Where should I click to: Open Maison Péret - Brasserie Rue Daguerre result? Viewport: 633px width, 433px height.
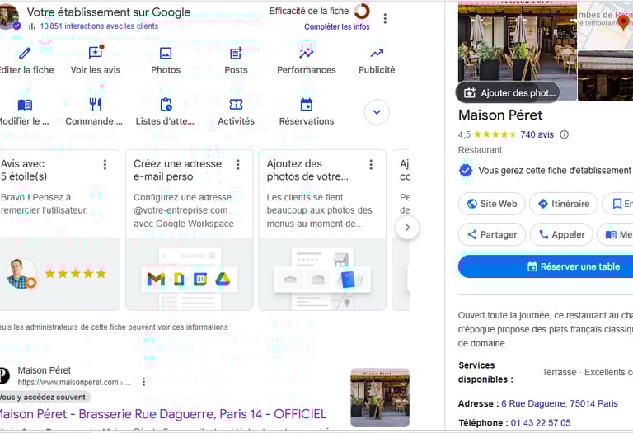pyautogui.click(x=162, y=414)
